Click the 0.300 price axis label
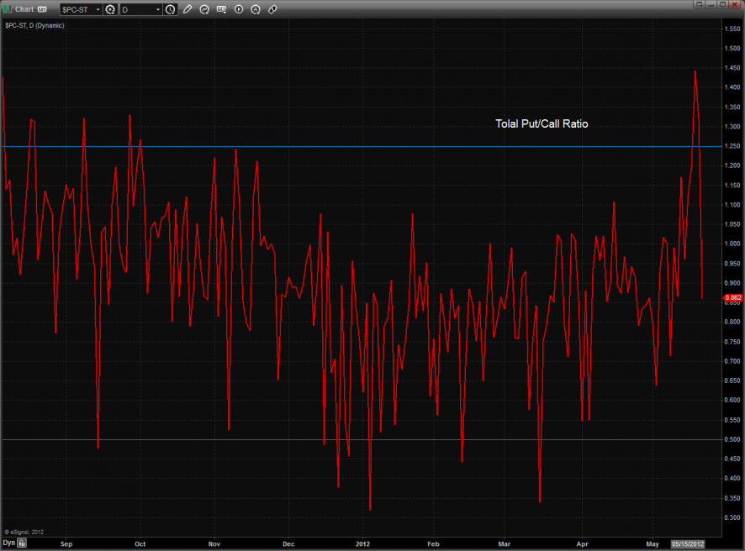The width and height of the screenshot is (745, 551). click(732, 517)
